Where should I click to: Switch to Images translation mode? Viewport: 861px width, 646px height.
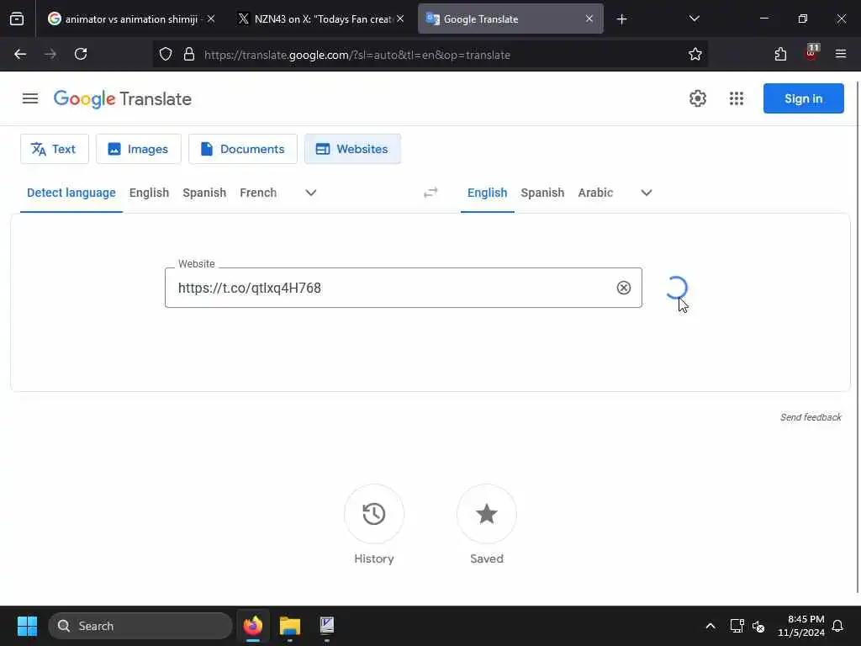click(x=139, y=149)
